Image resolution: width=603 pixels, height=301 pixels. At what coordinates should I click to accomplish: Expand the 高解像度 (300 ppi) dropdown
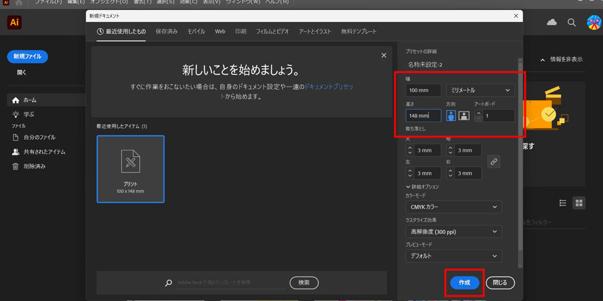pos(453,231)
